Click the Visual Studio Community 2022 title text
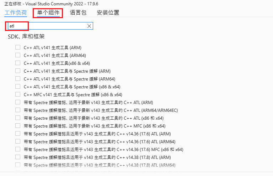This screenshot has height=176, width=273. click(x=52, y=4)
